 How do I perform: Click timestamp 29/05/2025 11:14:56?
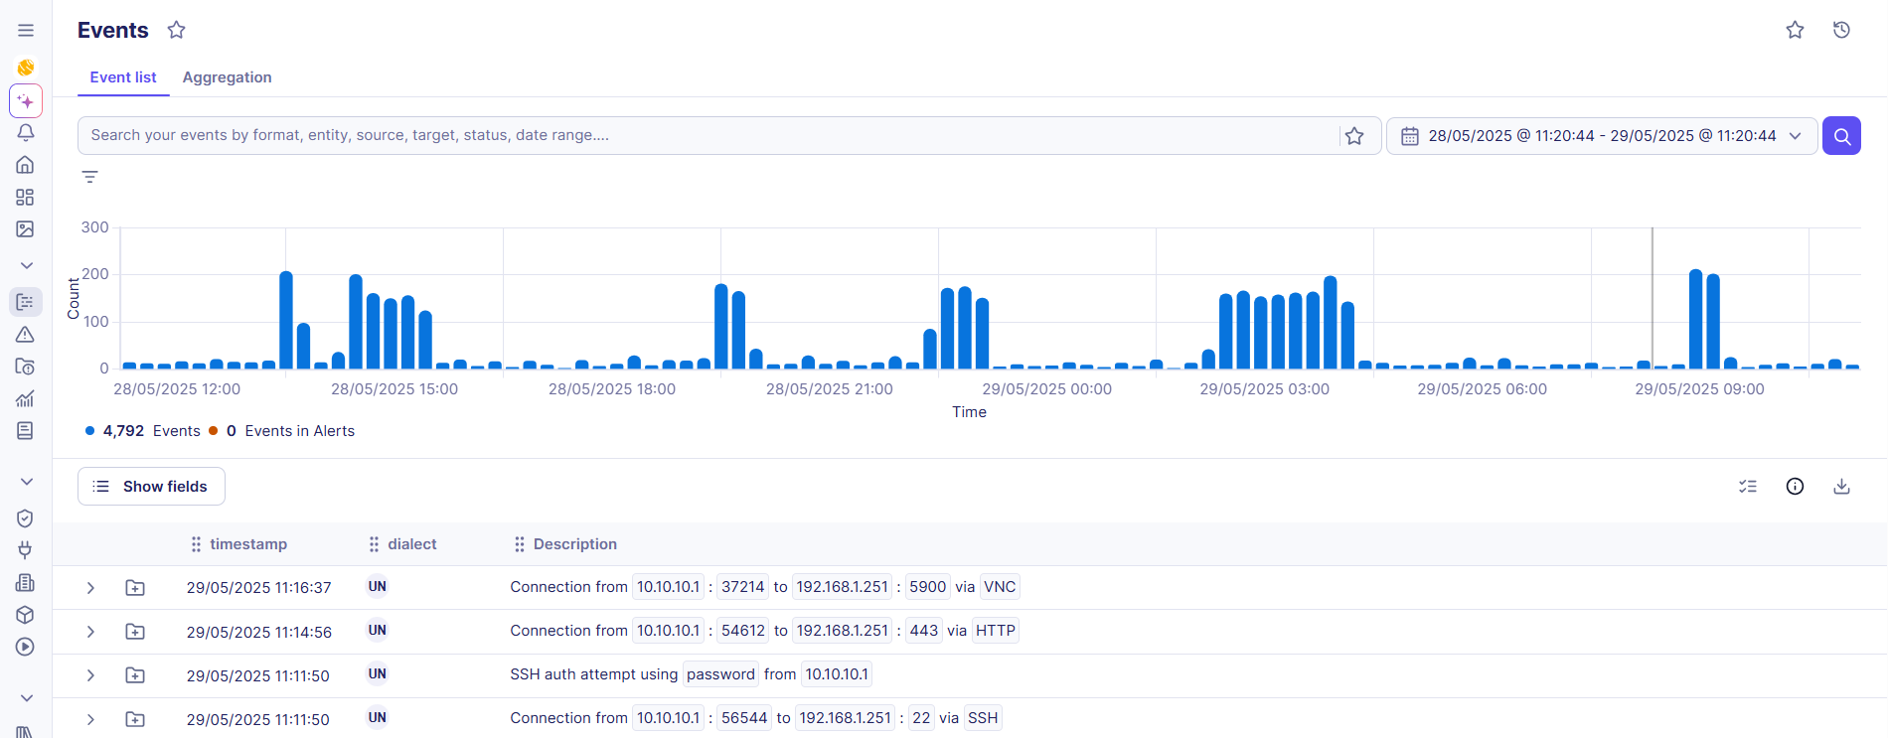[258, 632]
